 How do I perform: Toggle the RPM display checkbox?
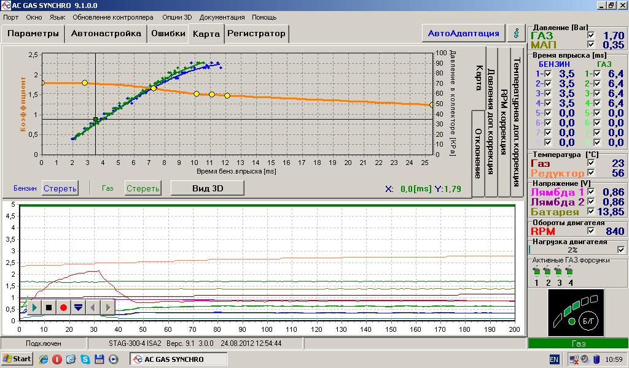591,231
